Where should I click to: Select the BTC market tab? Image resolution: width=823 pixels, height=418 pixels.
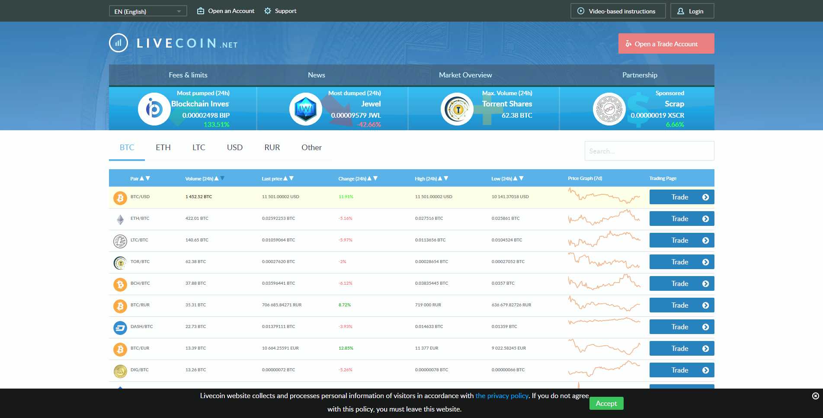click(x=127, y=148)
